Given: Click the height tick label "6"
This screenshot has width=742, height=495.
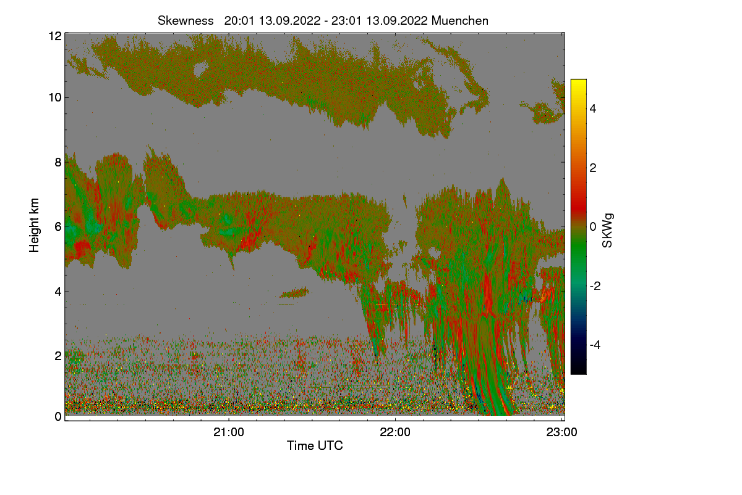Looking at the screenshot, I should (58, 226).
